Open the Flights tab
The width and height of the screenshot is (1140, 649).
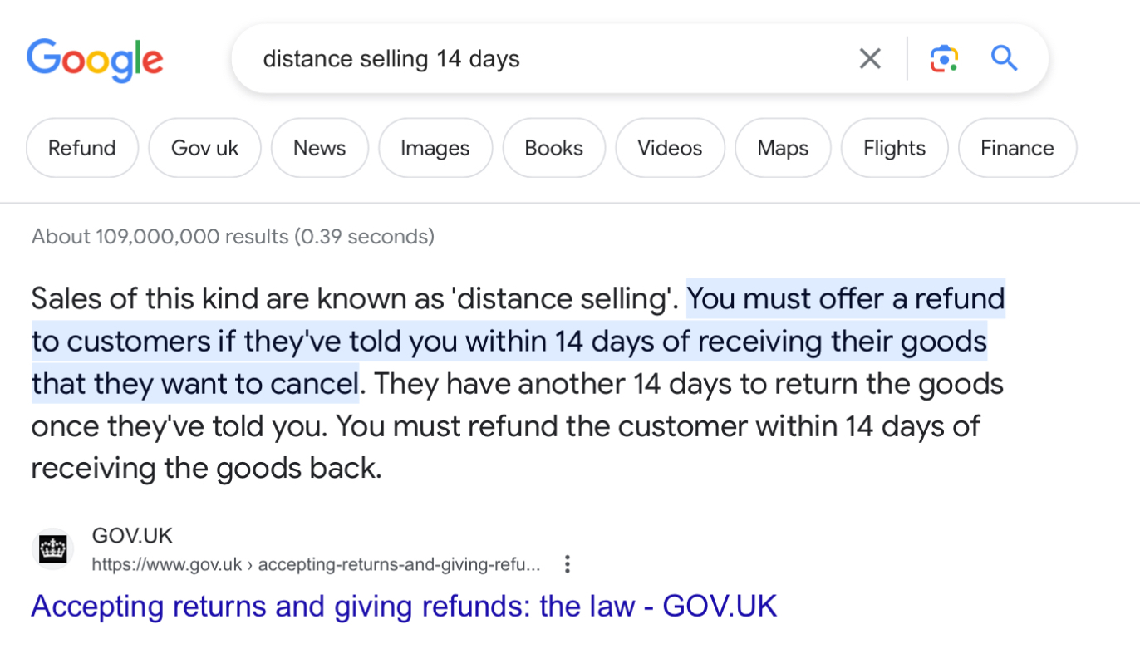(894, 148)
